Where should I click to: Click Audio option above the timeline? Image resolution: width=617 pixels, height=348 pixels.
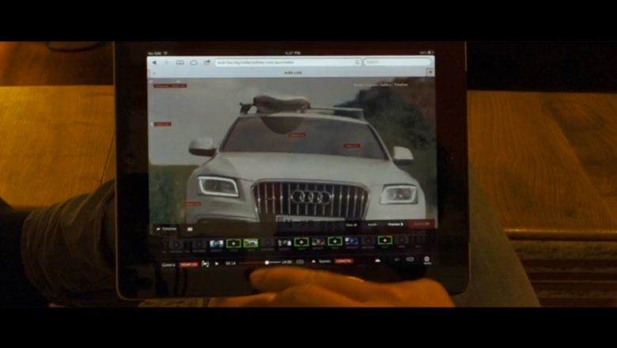click(x=373, y=225)
